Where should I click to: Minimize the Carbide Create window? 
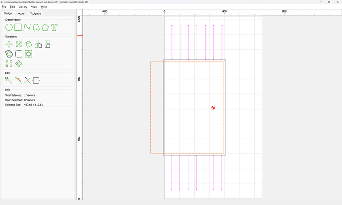click(321, 2)
